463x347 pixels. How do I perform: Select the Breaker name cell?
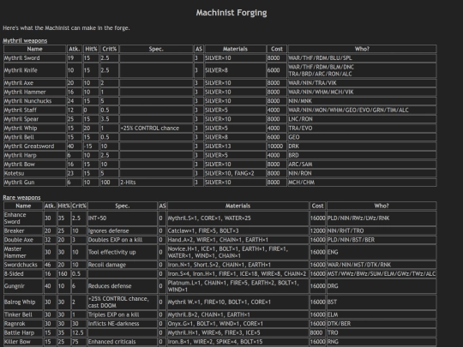point(23,230)
